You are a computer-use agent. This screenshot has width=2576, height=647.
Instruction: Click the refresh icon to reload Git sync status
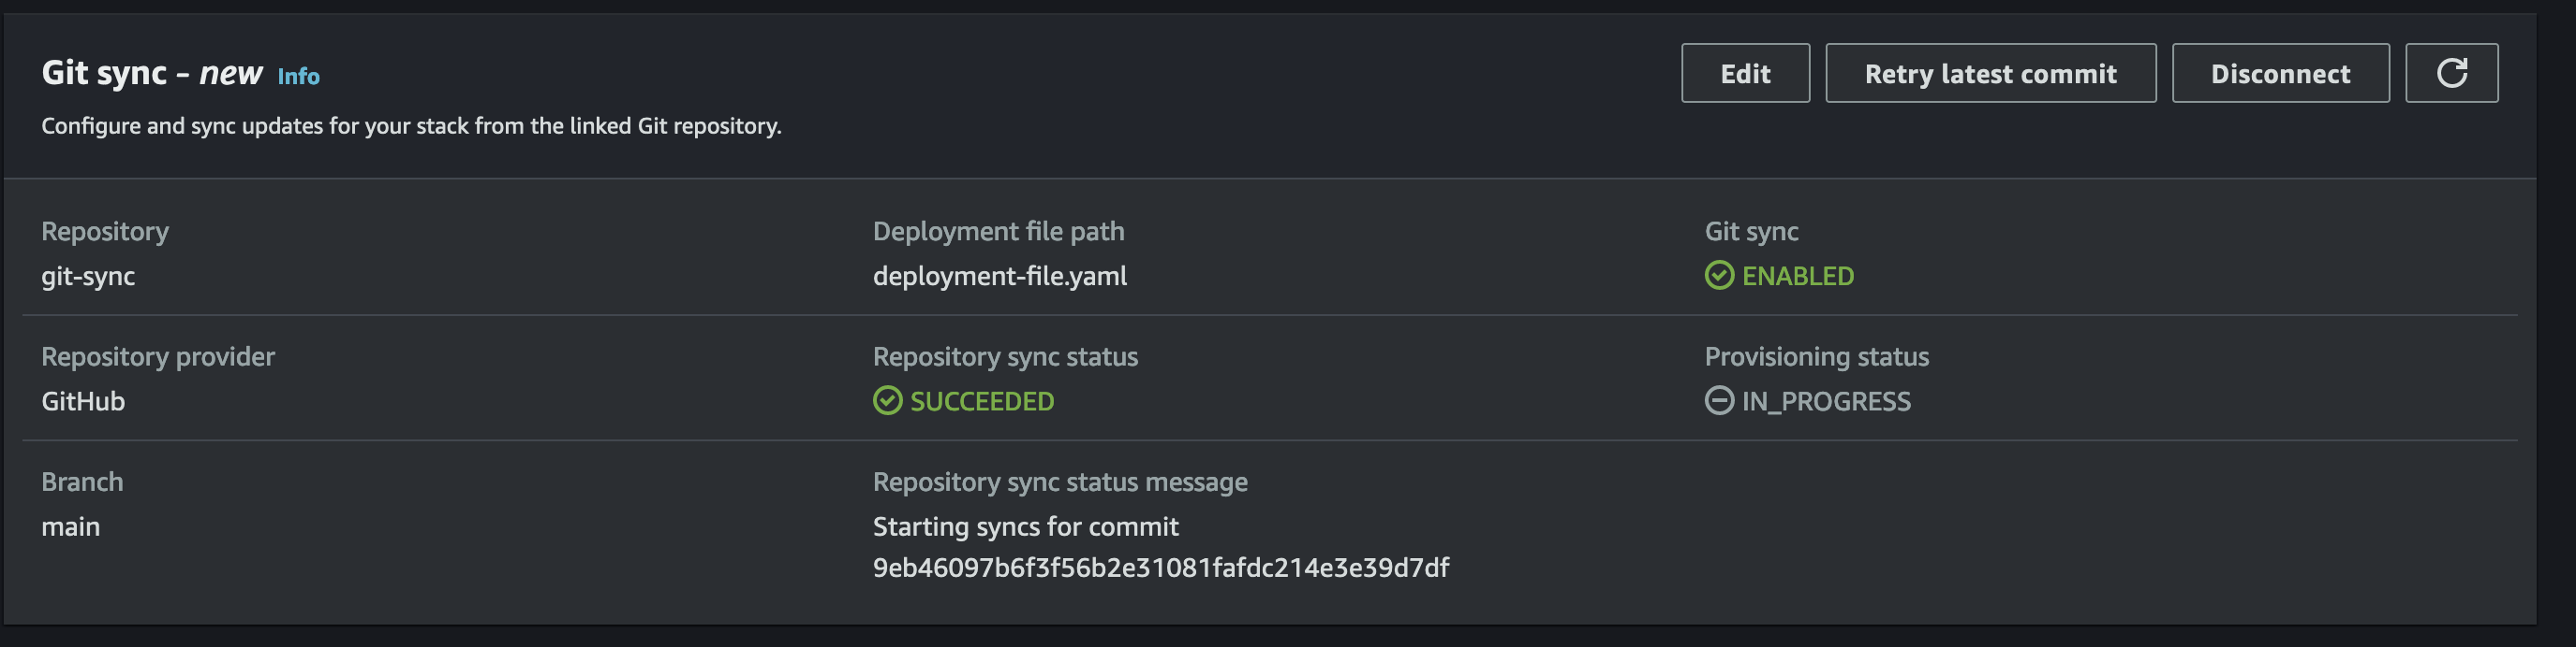pos(2453,72)
